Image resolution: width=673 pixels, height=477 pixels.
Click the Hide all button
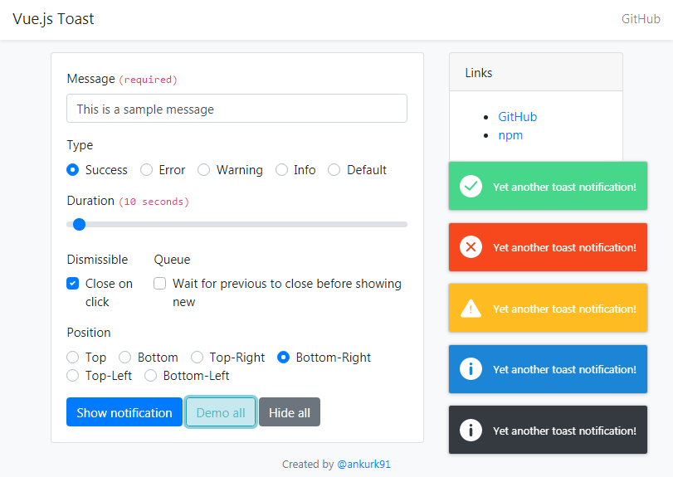coord(290,412)
